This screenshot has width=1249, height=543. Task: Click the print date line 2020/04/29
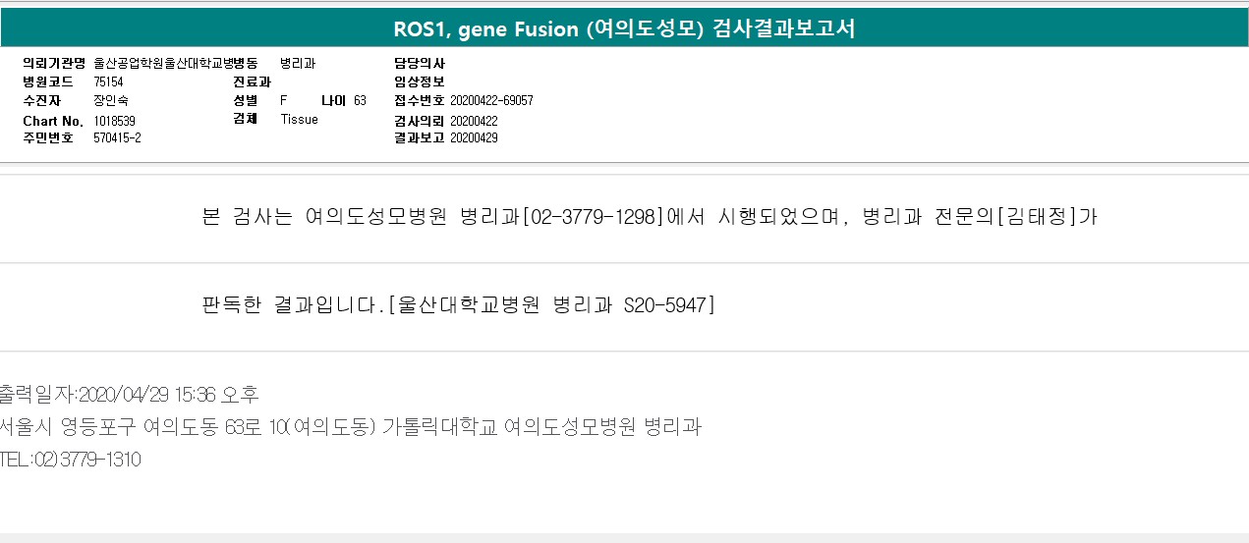(129, 395)
